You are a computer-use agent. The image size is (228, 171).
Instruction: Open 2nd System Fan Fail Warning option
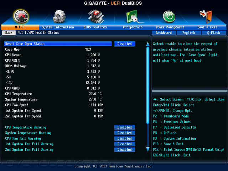tap(125, 150)
